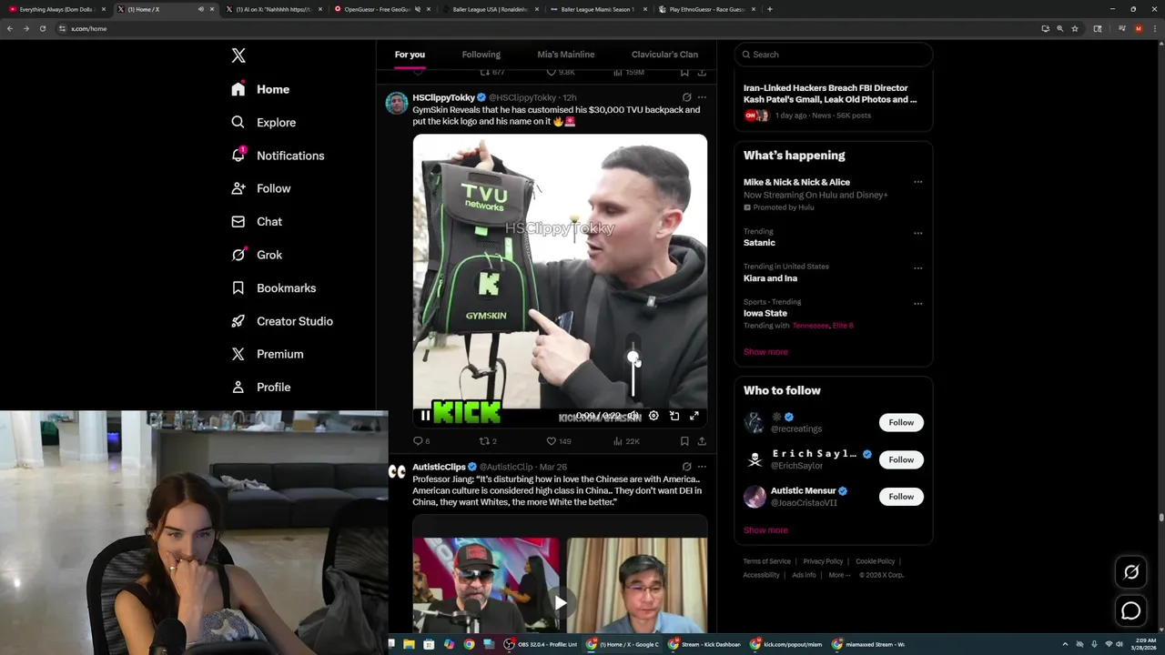Toggle picture-in-picture for the video

click(x=674, y=416)
